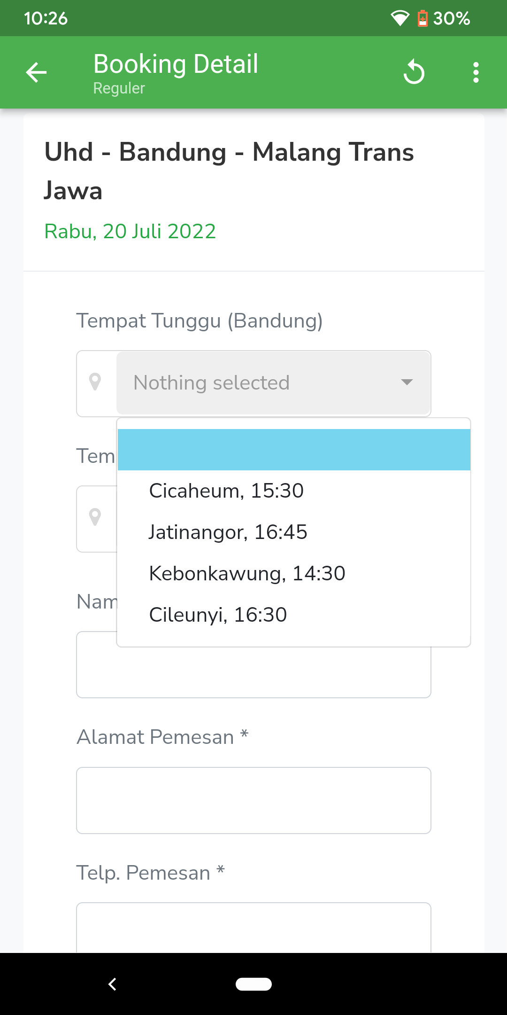
Task: Tap the Telp. Pemesan input field
Action: coord(253,928)
